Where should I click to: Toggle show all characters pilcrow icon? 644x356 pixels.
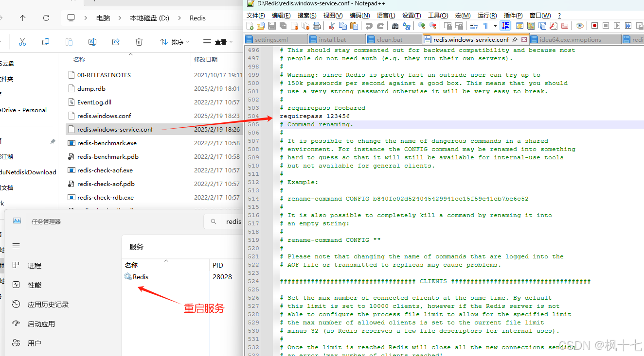coord(485,26)
